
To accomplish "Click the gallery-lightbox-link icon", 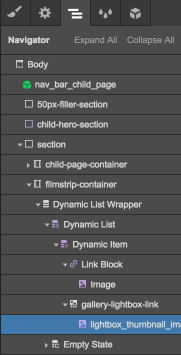I will point(73,304).
